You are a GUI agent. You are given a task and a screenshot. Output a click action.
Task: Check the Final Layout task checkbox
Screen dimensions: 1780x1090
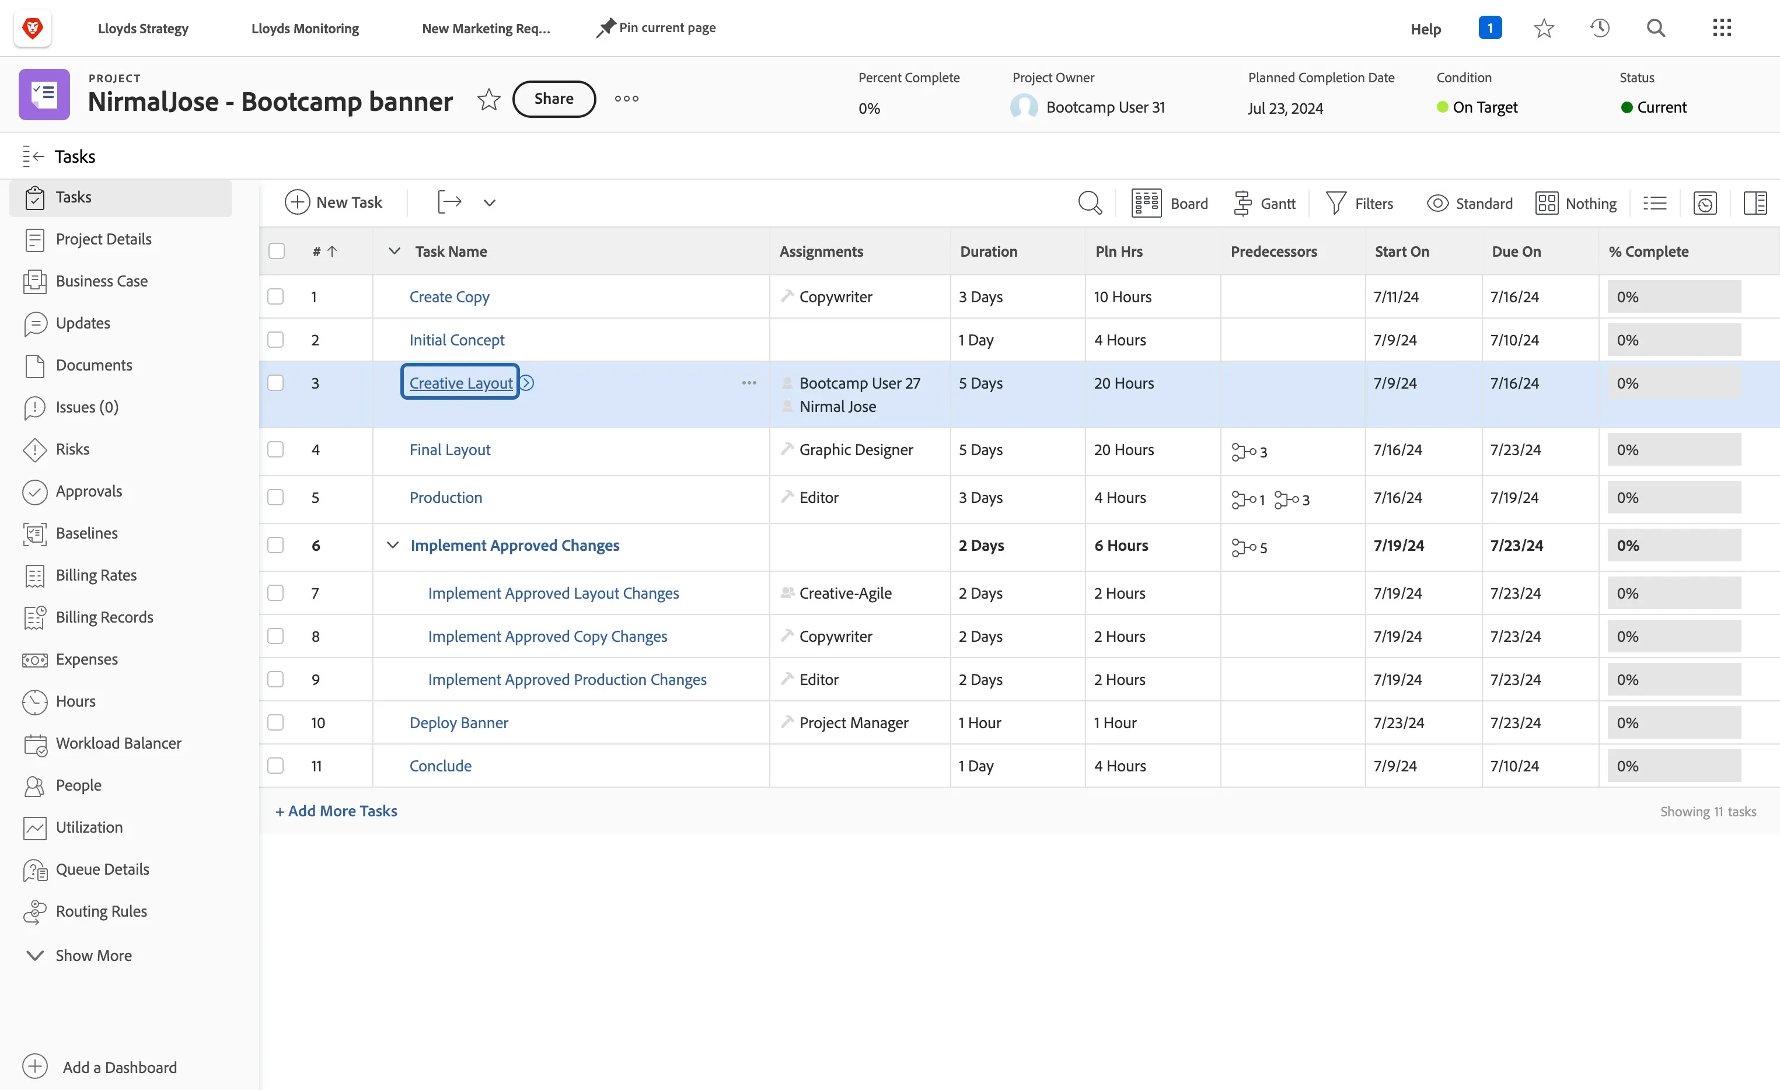point(276,449)
